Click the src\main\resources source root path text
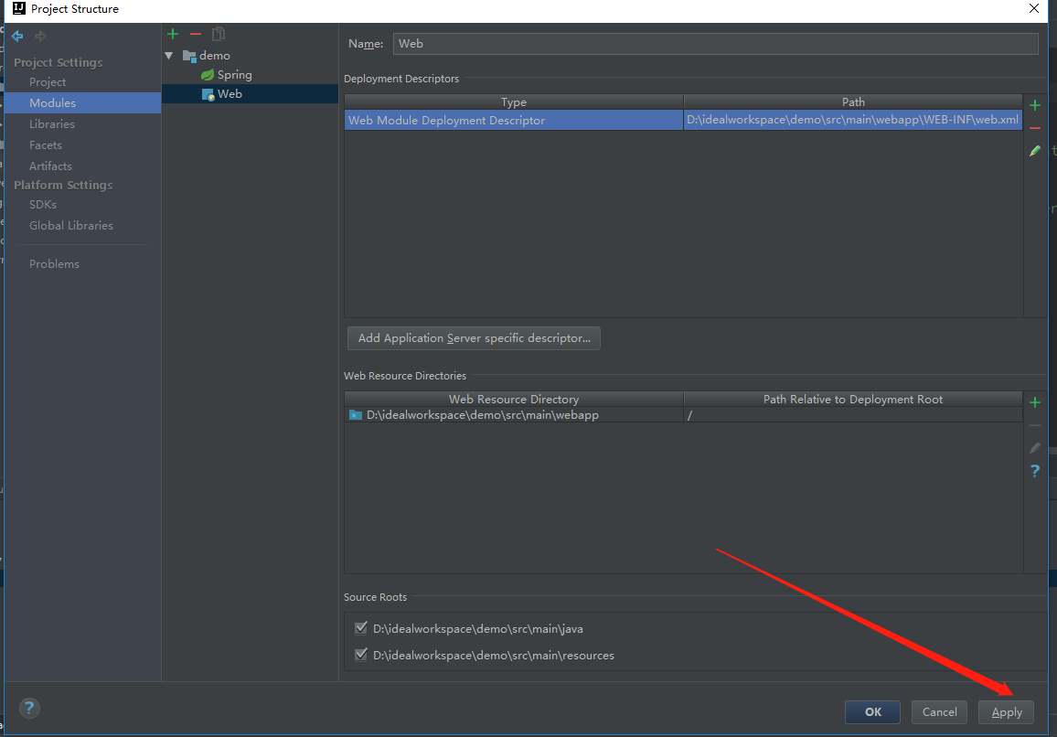Image resolution: width=1057 pixels, height=737 pixels. [x=494, y=655]
